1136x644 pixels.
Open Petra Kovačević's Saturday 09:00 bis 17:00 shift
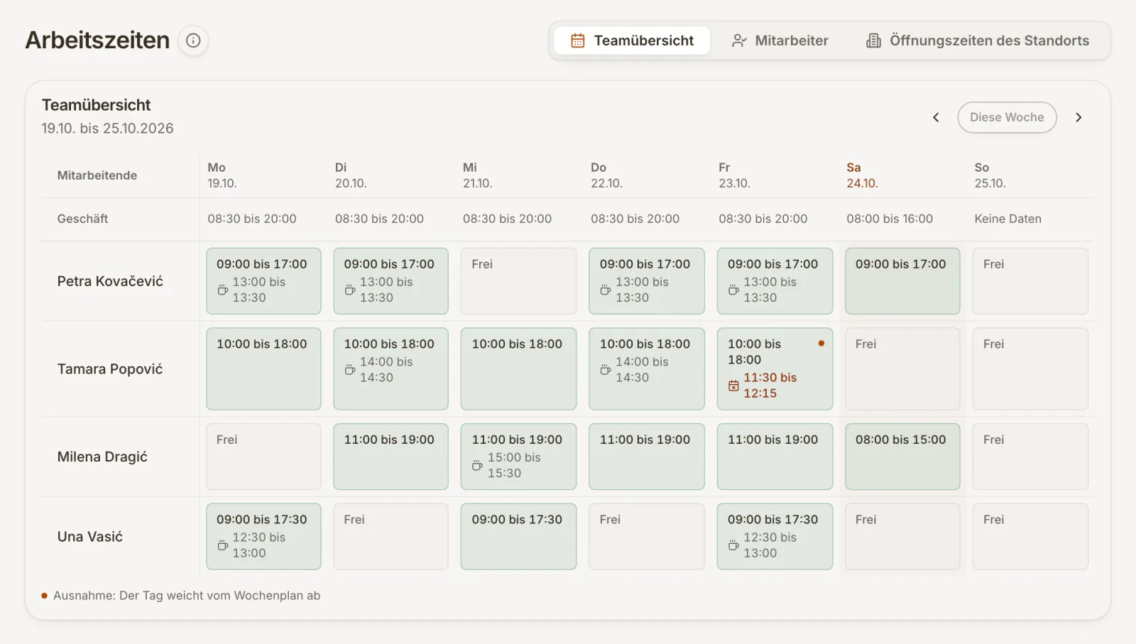click(x=902, y=280)
